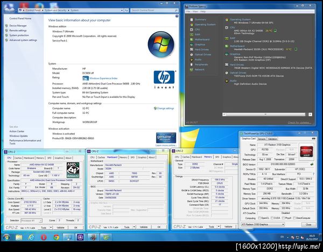Open Network icon in Speccy sidebar
The width and height of the screenshot is (323, 252).
(x=192, y=70)
